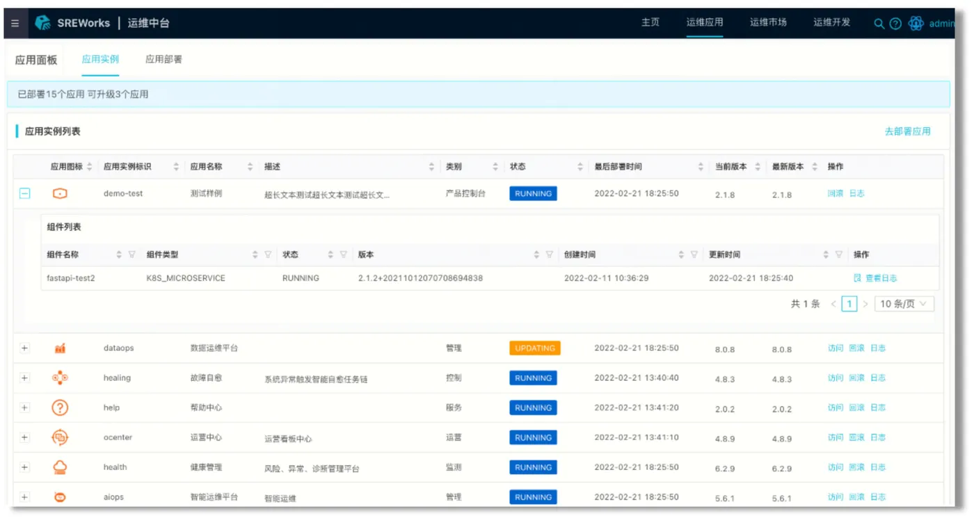Open 日志 for the help app
The height and width of the screenshot is (520, 974).
point(878,408)
